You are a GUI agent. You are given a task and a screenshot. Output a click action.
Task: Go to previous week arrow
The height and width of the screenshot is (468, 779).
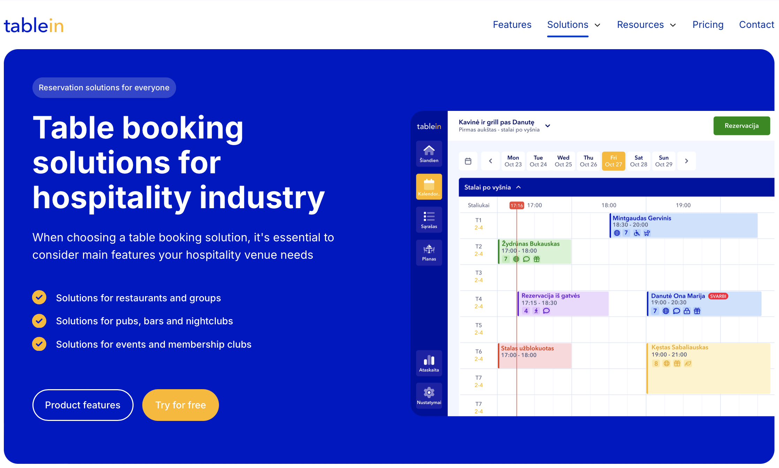490,161
